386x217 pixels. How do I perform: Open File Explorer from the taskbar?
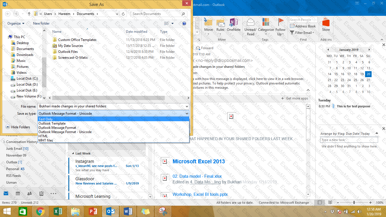[75, 211]
